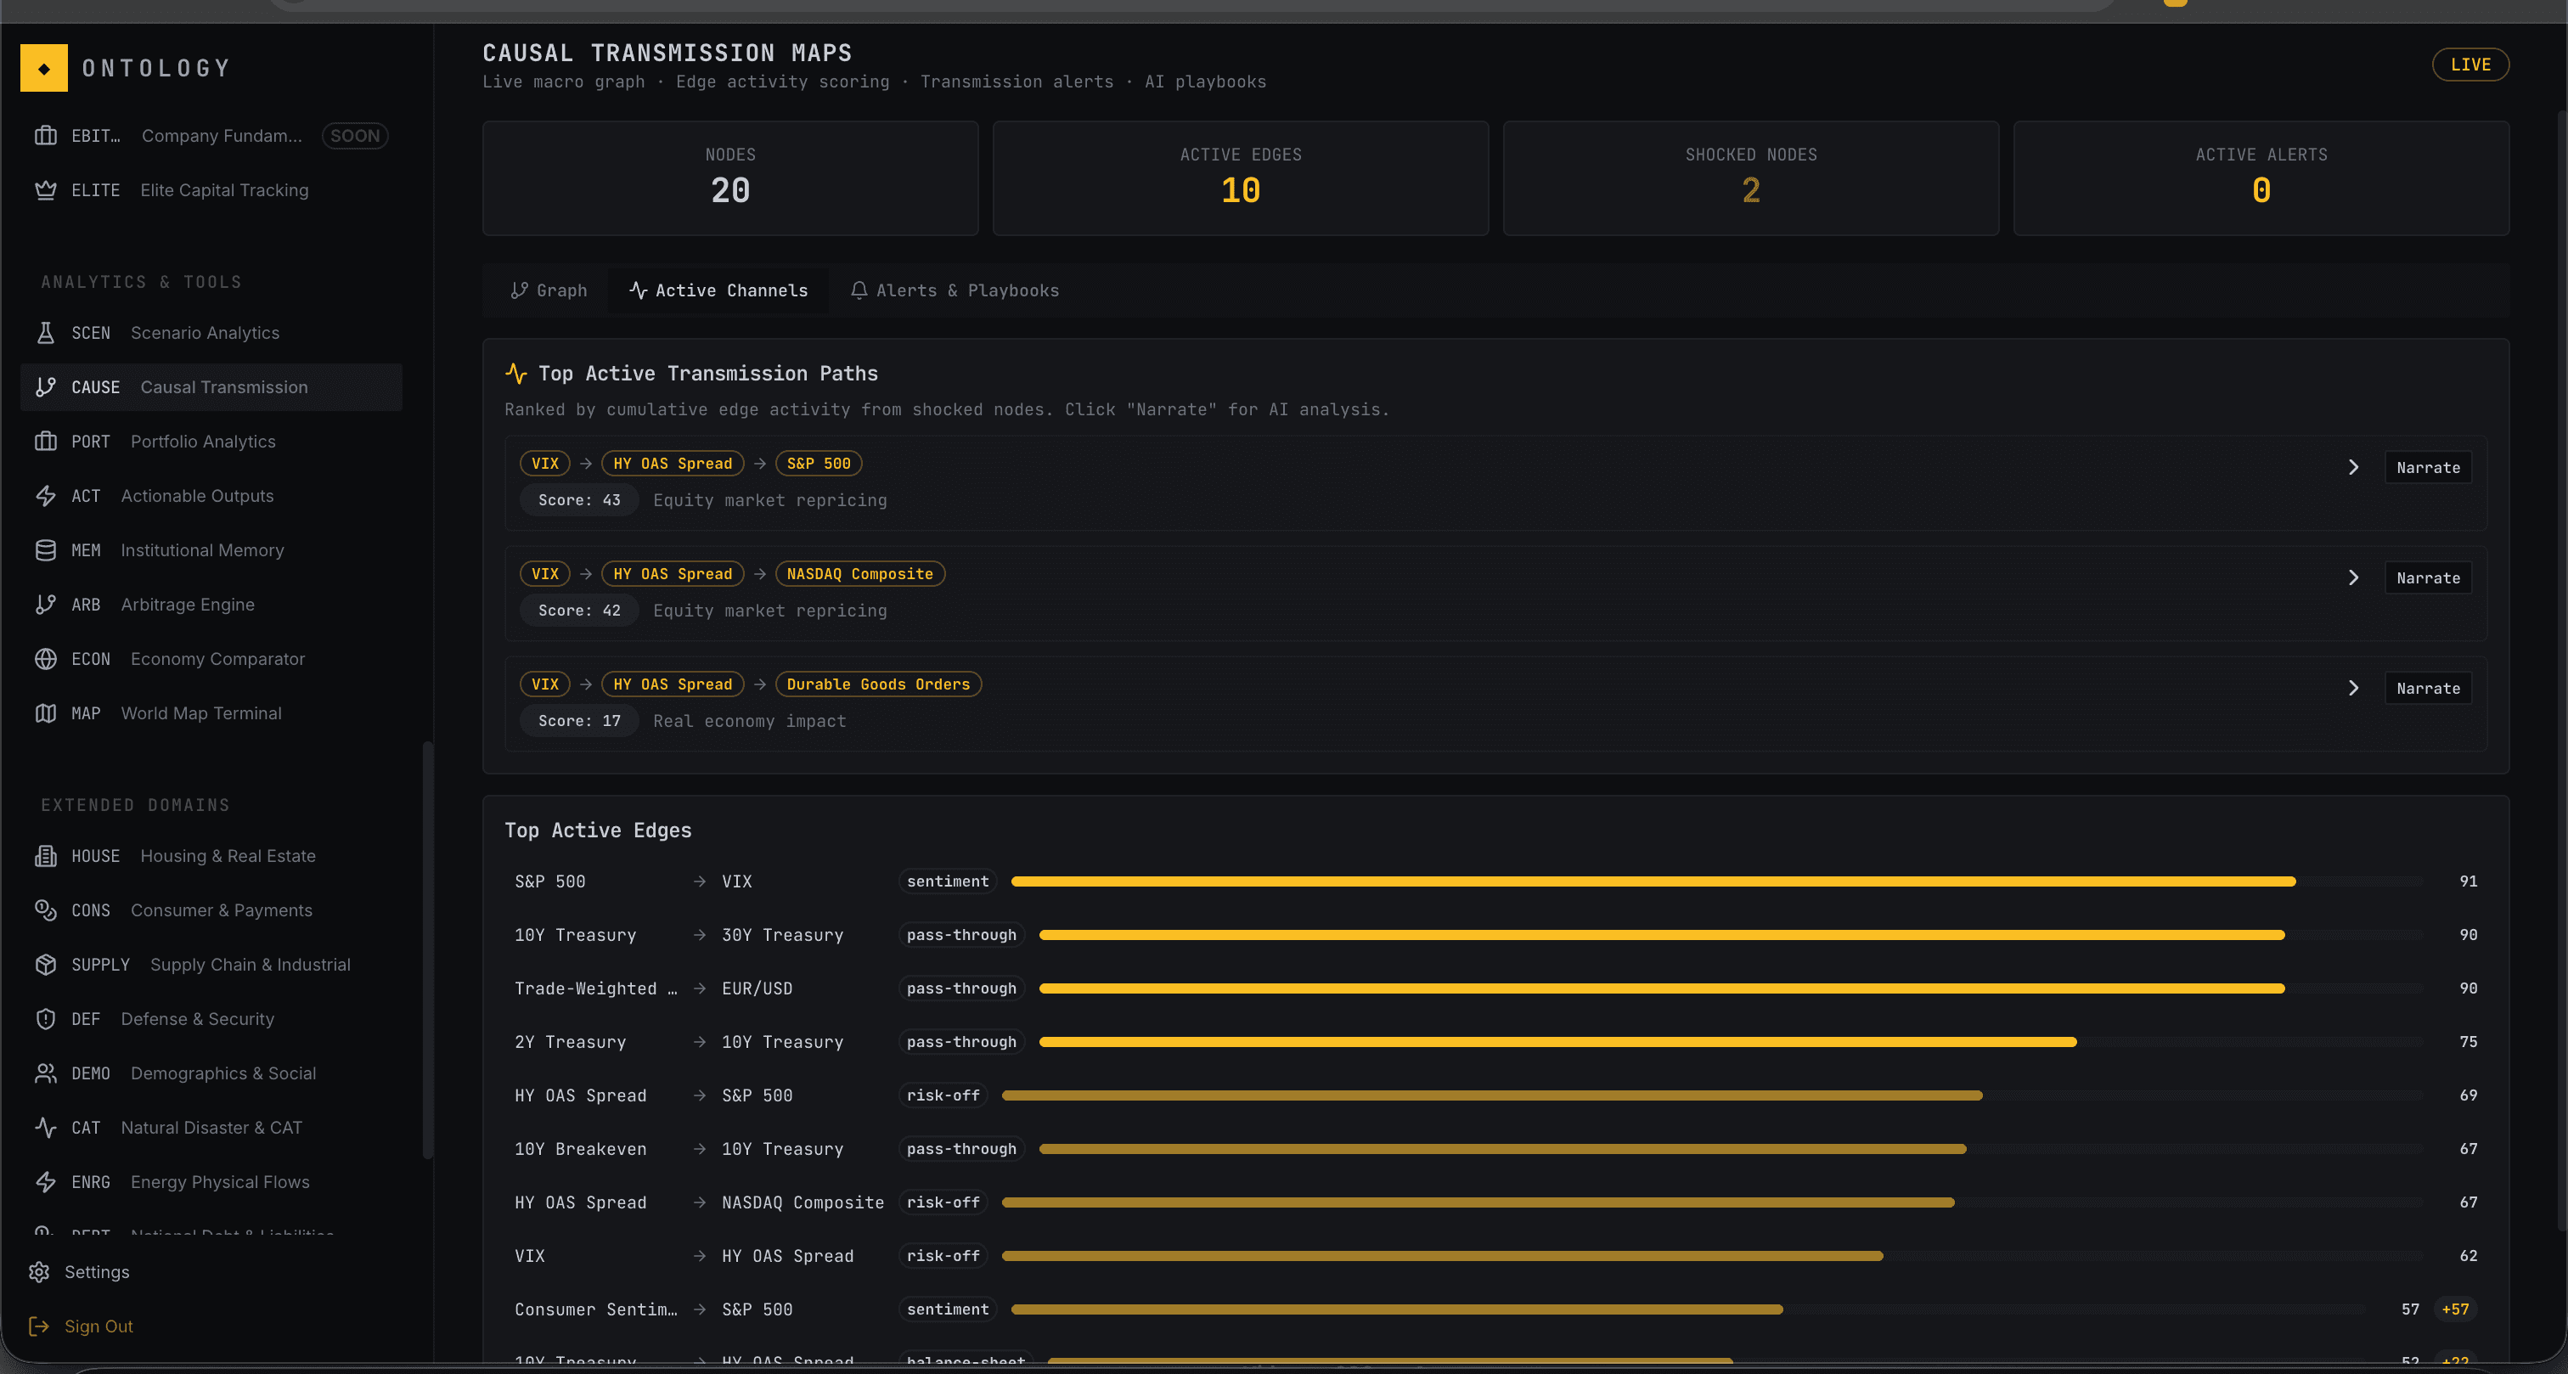
Task: Click the Ontology diamond logo
Action: click(42, 68)
